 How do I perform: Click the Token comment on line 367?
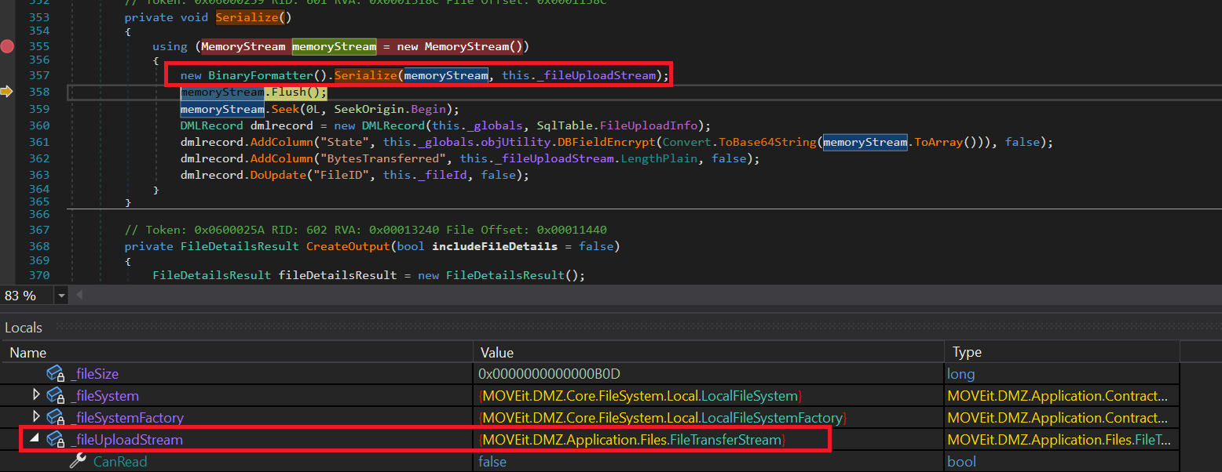tap(366, 230)
